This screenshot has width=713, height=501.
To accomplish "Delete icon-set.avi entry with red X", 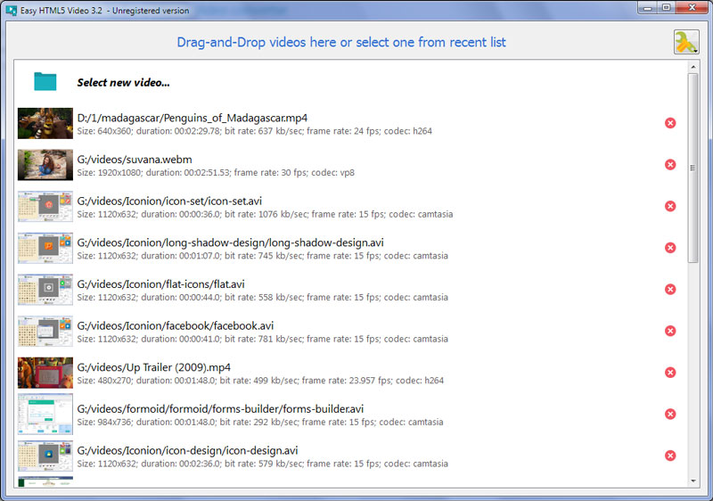I will [670, 206].
